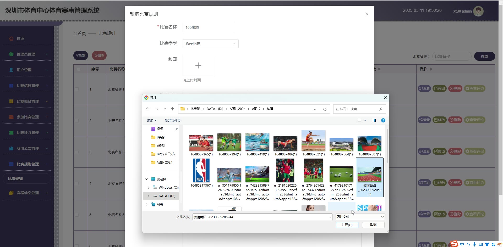The width and height of the screenshot is (503, 247).
Task: Expand the Windows (C:) tree node
Action: coord(149,188)
